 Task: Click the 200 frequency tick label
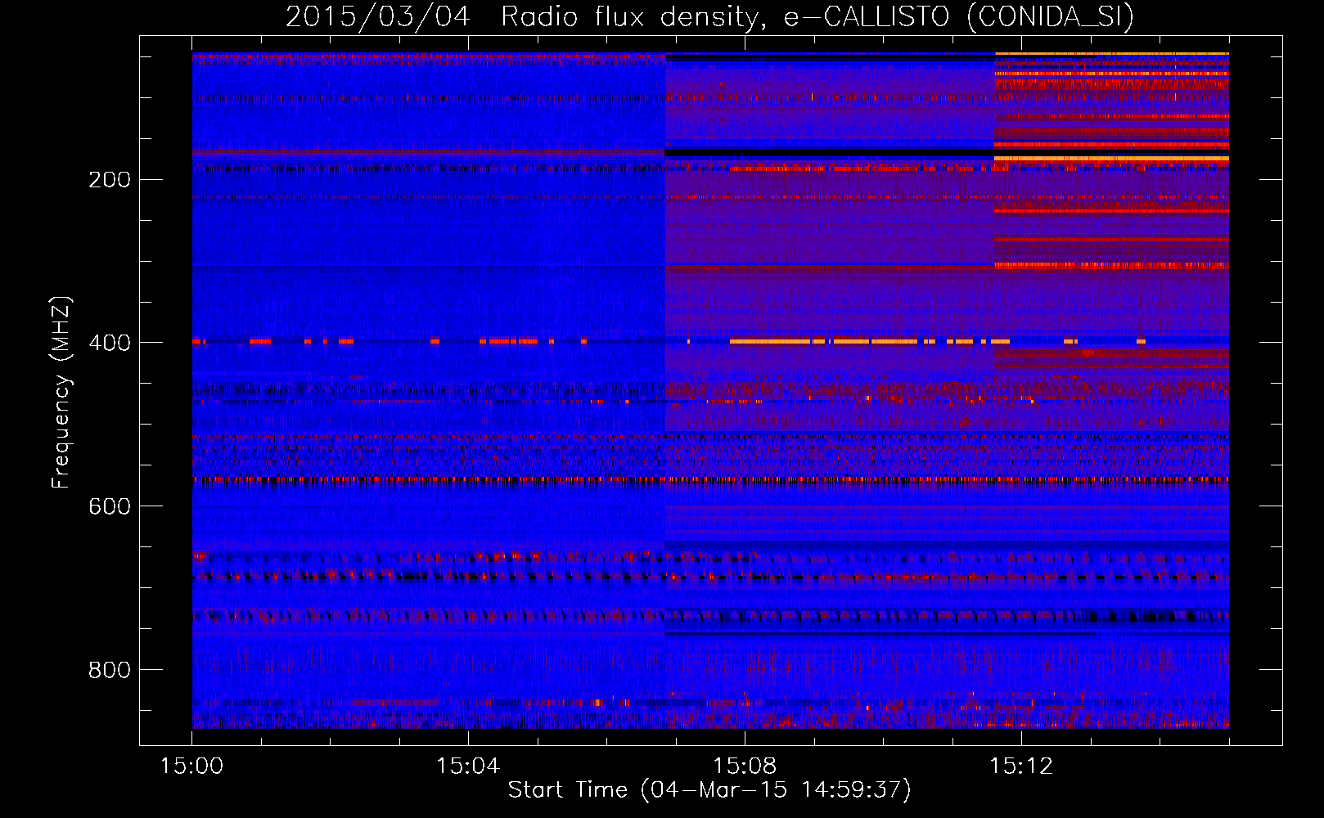coord(110,179)
